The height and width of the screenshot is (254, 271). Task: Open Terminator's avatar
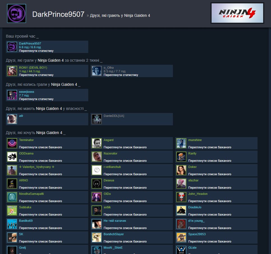[x=12, y=143]
